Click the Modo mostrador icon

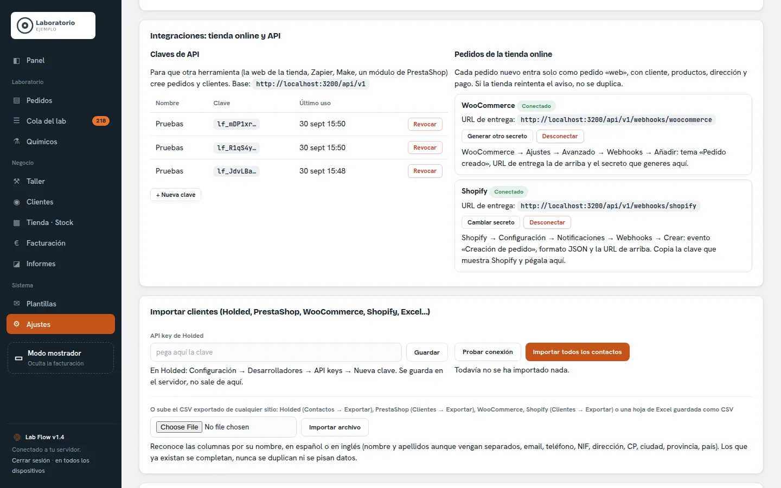click(x=18, y=358)
